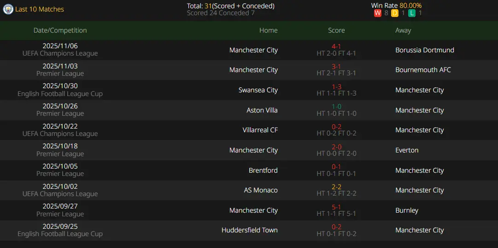Click the green L losses badge

point(412,13)
